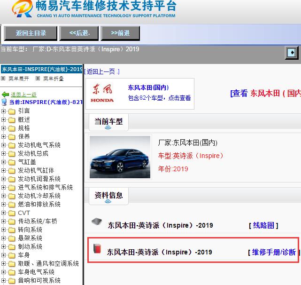The height and width of the screenshot is (285, 301).
Task: Click the 音响和可视系统 folder icon
Action: pos(12,281)
